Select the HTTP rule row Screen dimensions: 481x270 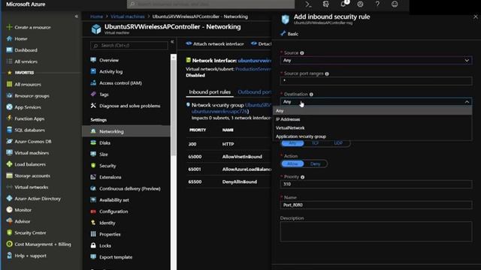pyautogui.click(x=228, y=144)
